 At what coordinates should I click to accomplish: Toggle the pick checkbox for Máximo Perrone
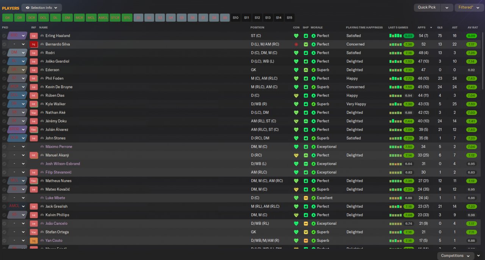pyautogui.click(x=4, y=147)
